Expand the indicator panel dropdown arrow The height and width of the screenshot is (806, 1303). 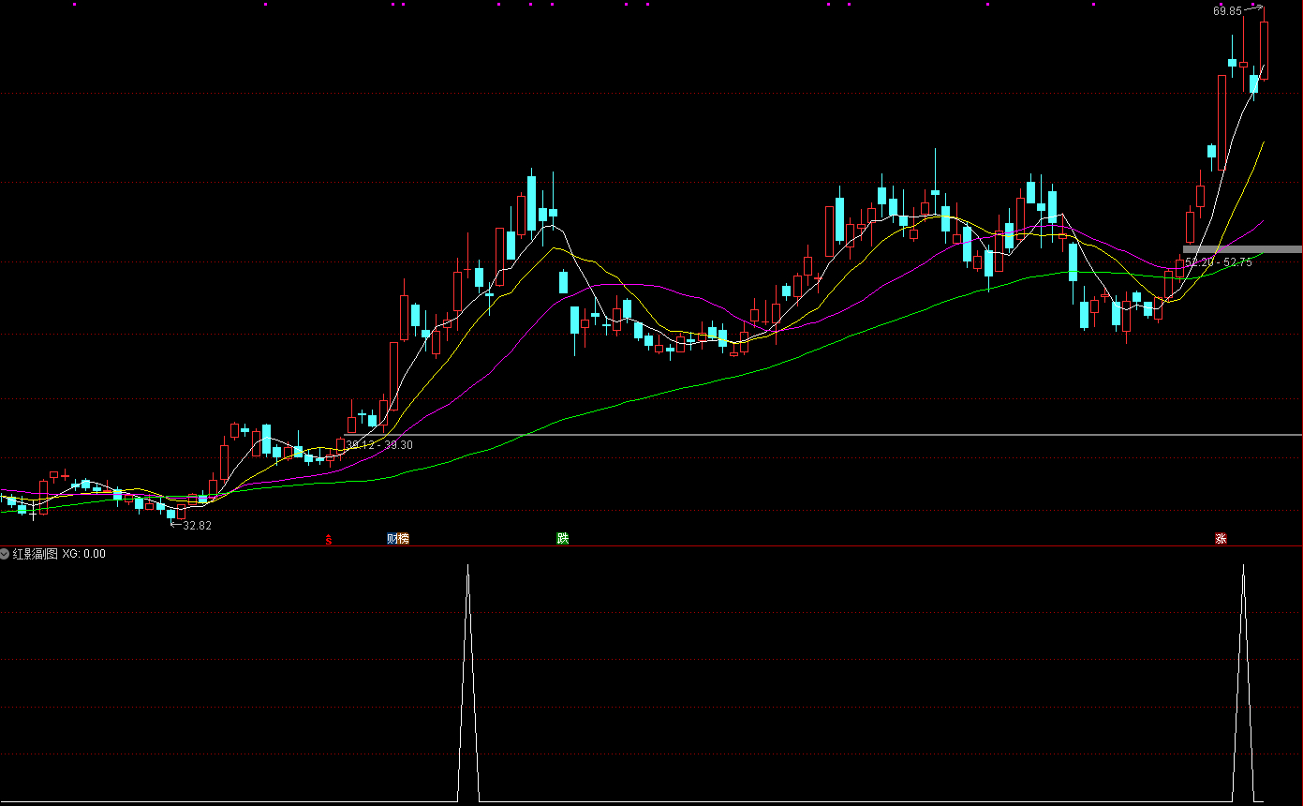click(x=6, y=554)
